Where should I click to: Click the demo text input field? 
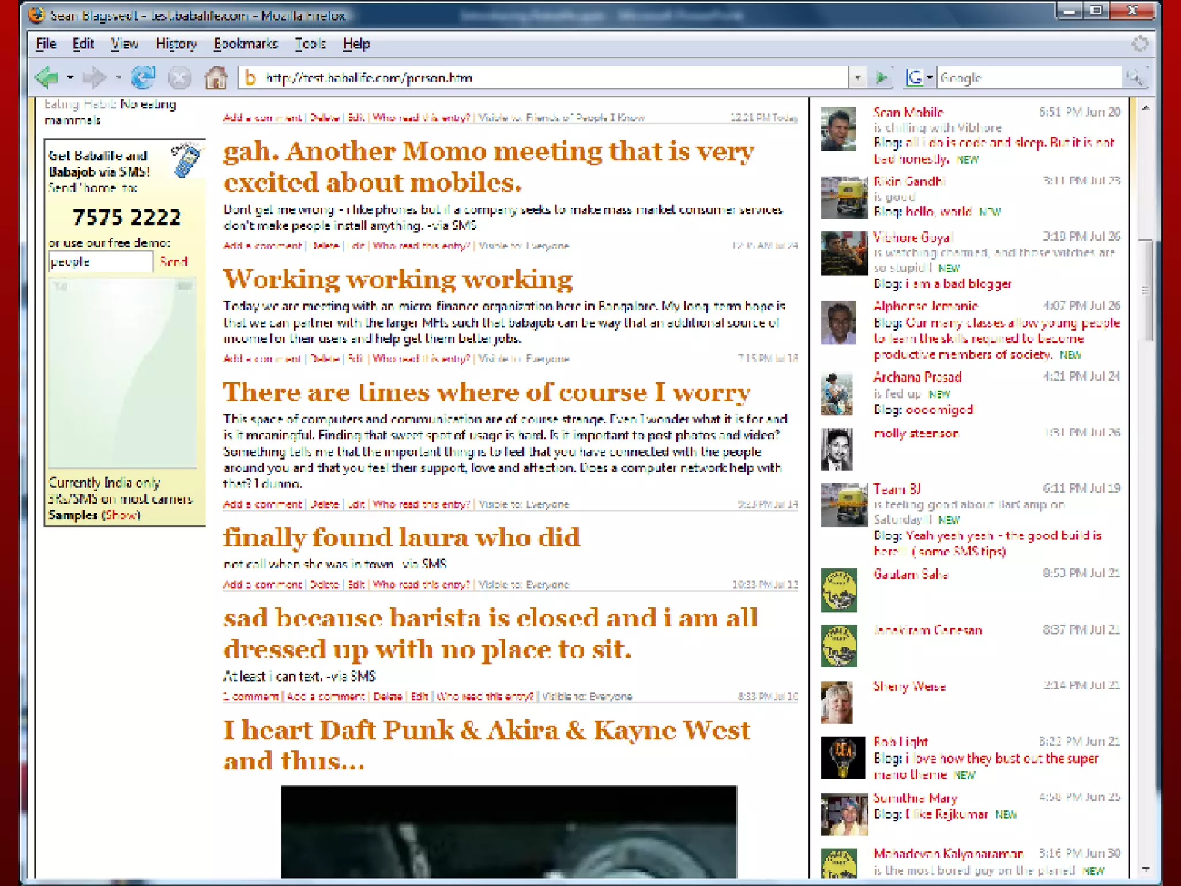click(100, 261)
